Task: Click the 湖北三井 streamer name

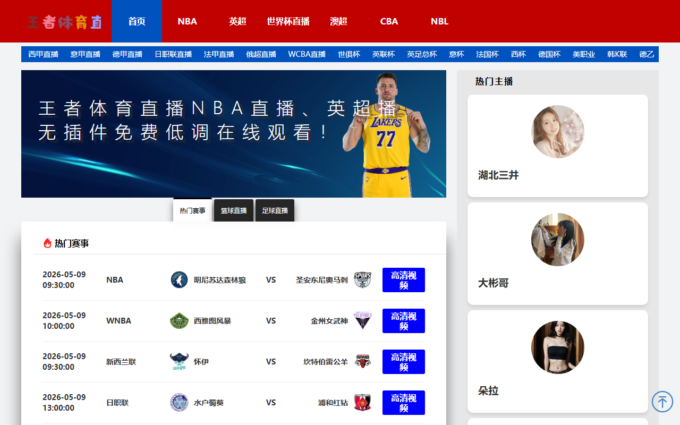Action: (498, 175)
